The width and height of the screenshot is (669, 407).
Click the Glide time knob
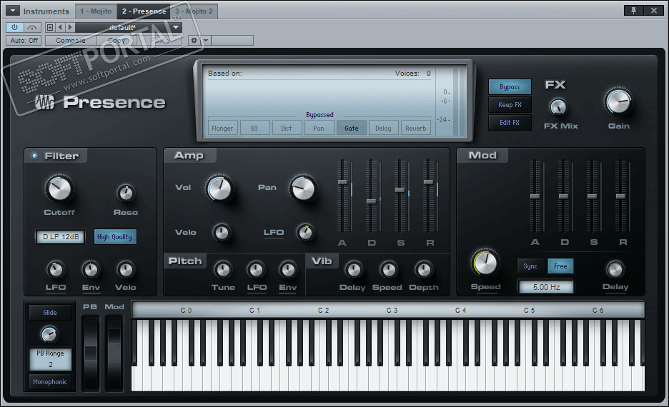click(49, 335)
